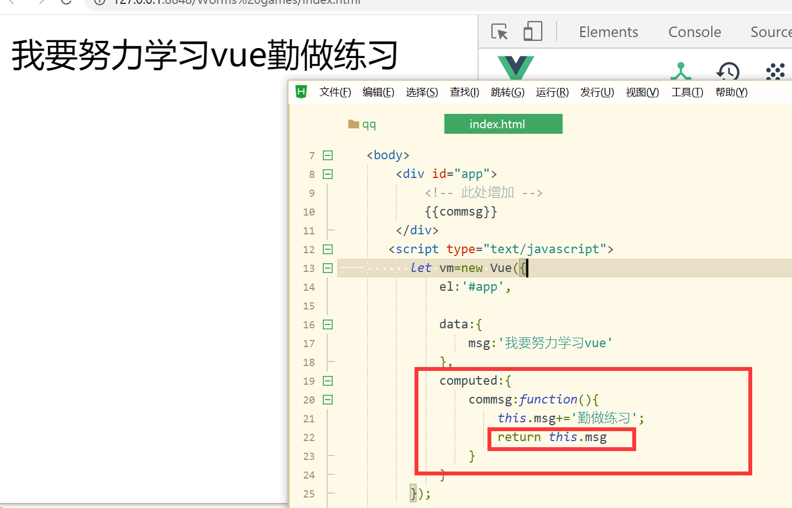792x508 pixels.
Task: Open the 视图(V) menu
Action: click(x=642, y=92)
